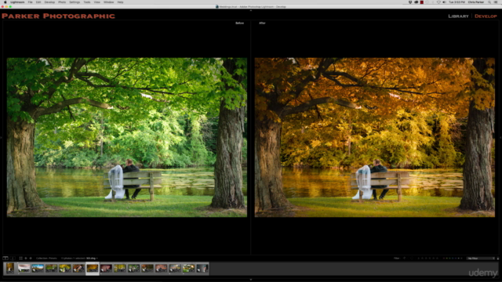Select the highlighted autumn bench thumbnail
The width and height of the screenshot is (502, 282).
tap(93, 268)
